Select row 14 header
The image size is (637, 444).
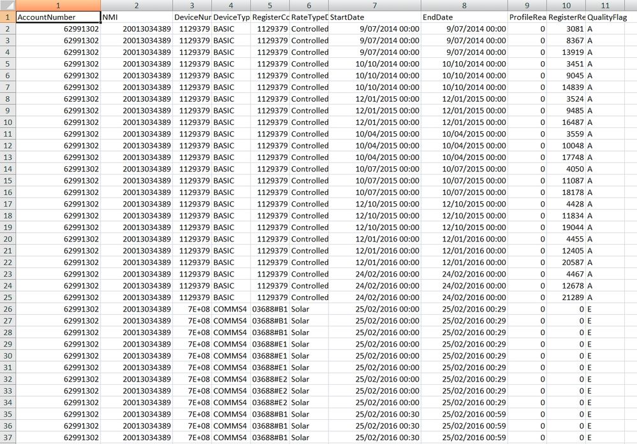click(7, 169)
